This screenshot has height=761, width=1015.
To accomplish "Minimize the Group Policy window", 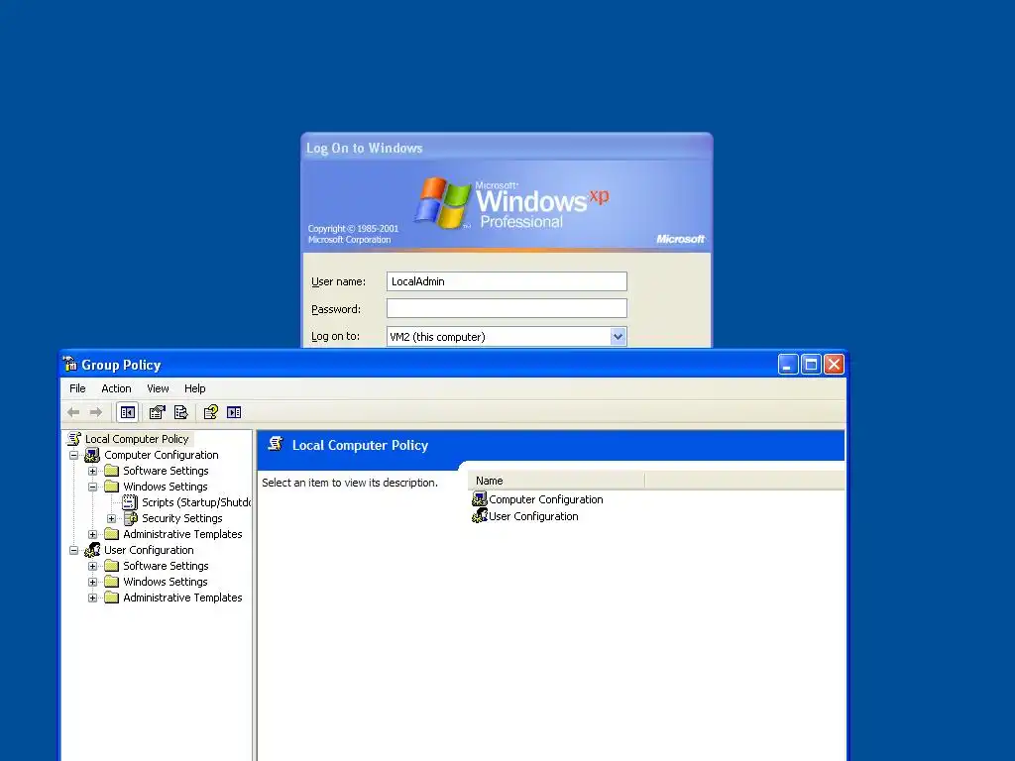I will [x=788, y=365].
